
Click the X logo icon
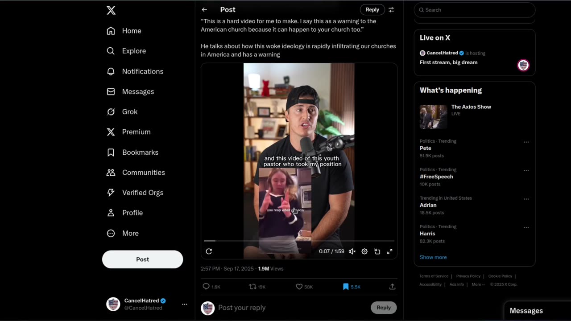pos(111,10)
